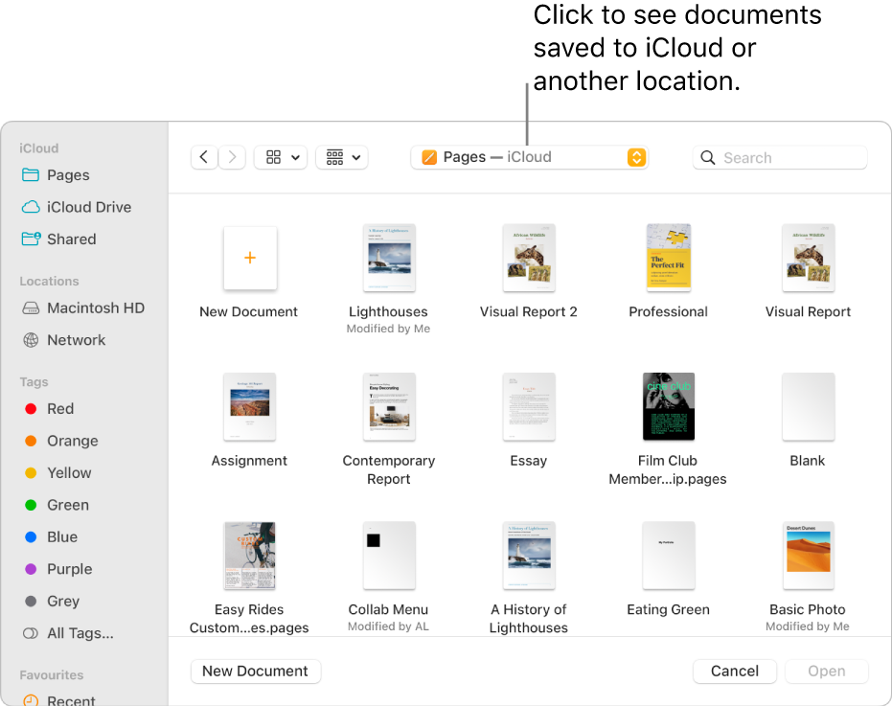The width and height of the screenshot is (892, 706).
Task: Open the icon view options dropdown
Action: (x=280, y=157)
